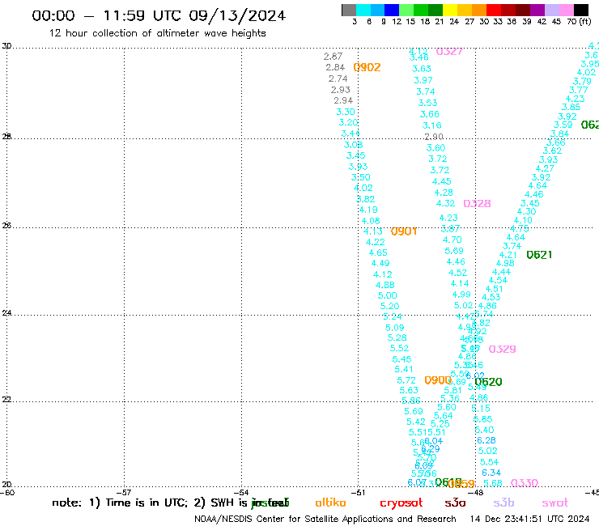Click the gray swatch in the color scale

pos(349,10)
